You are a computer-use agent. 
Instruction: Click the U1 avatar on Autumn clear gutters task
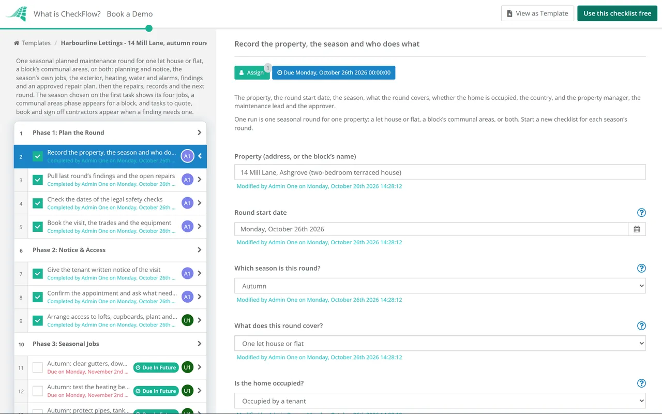point(187,367)
